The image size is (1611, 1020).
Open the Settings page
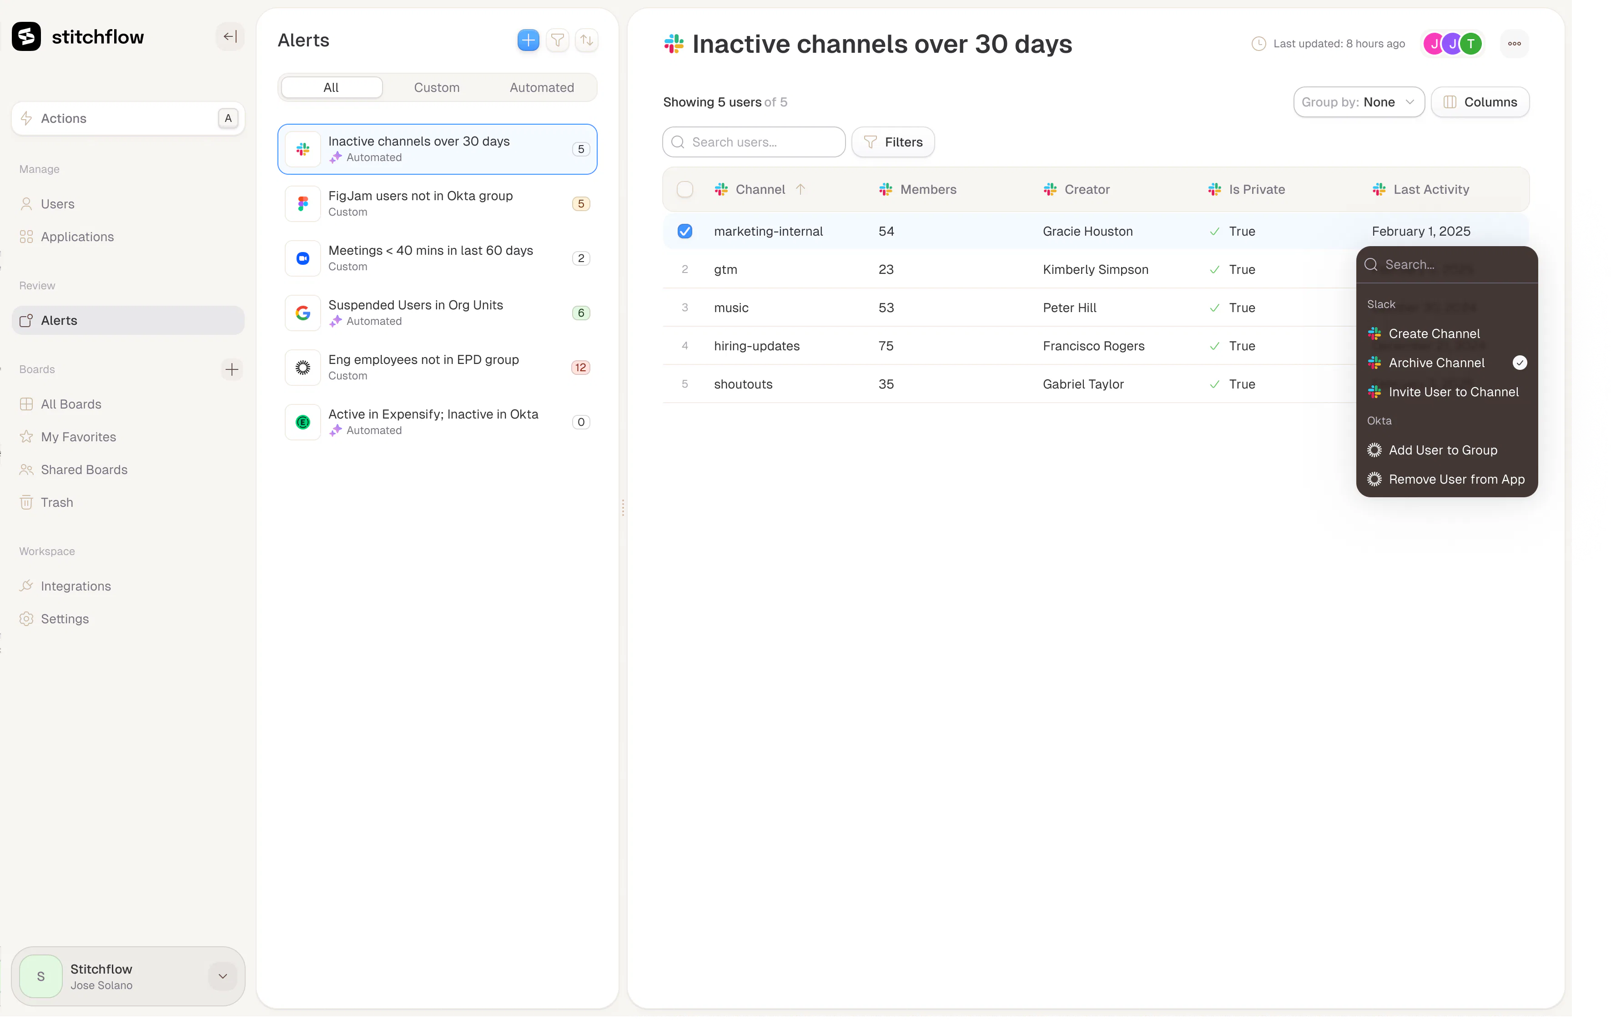(x=128, y=620)
